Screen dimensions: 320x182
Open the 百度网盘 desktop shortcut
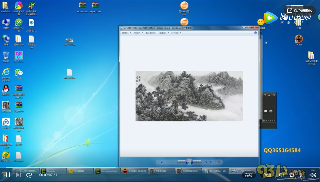click(x=6, y=123)
